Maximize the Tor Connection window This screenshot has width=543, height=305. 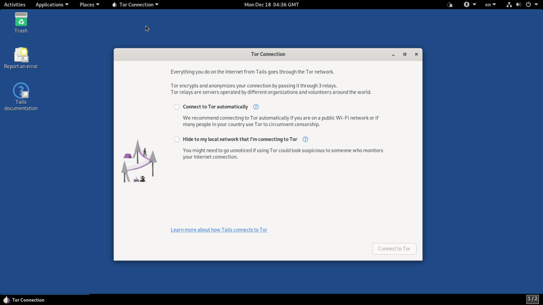(405, 54)
